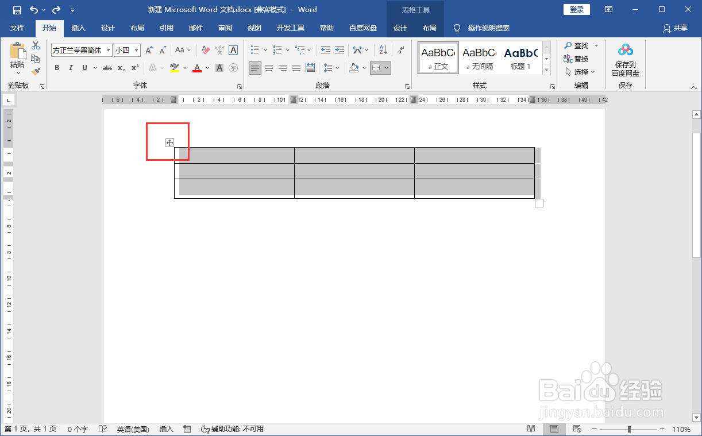The height and width of the screenshot is (436, 702).
Task: Open line spacing dropdown
Action: [x=337, y=68]
